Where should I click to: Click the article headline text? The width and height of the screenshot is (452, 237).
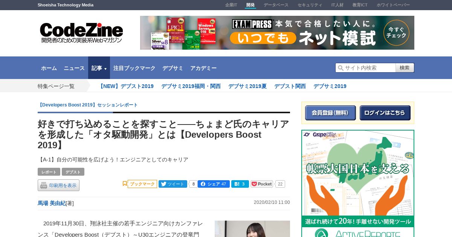click(x=163, y=134)
